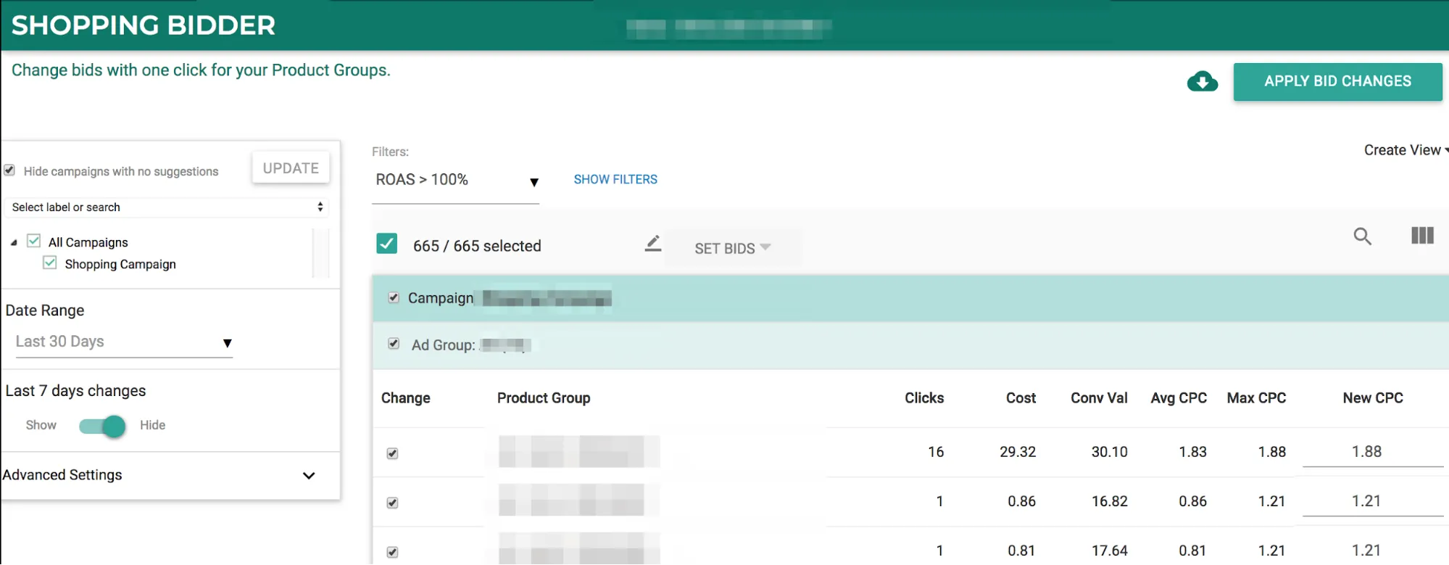Open the Last 30 Days date range dropdown

tap(123, 342)
